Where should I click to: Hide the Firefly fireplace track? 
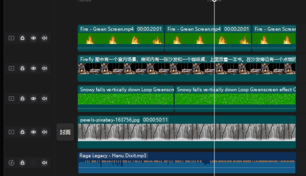pyautogui.click(x=33, y=68)
